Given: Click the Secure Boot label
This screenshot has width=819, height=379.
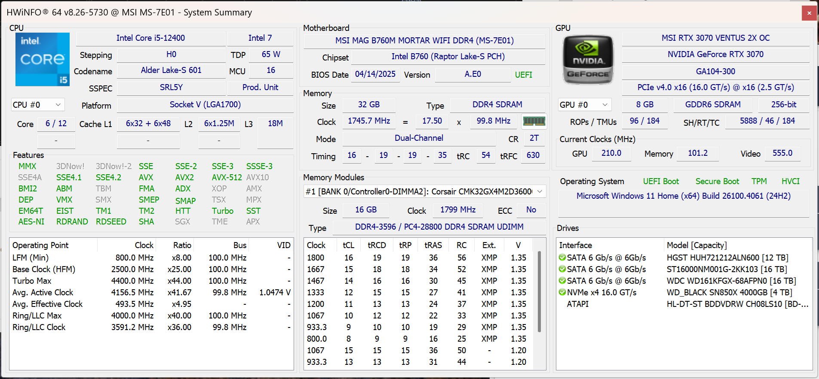Looking at the screenshot, I should pos(717,182).
